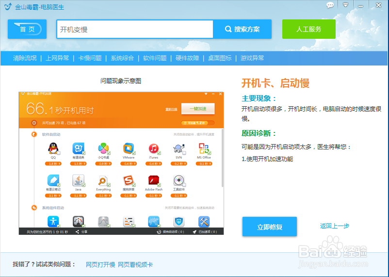Click the SVN tortoise icon
The height and width of the screenshot is (277, 389).
pos(179,148)
